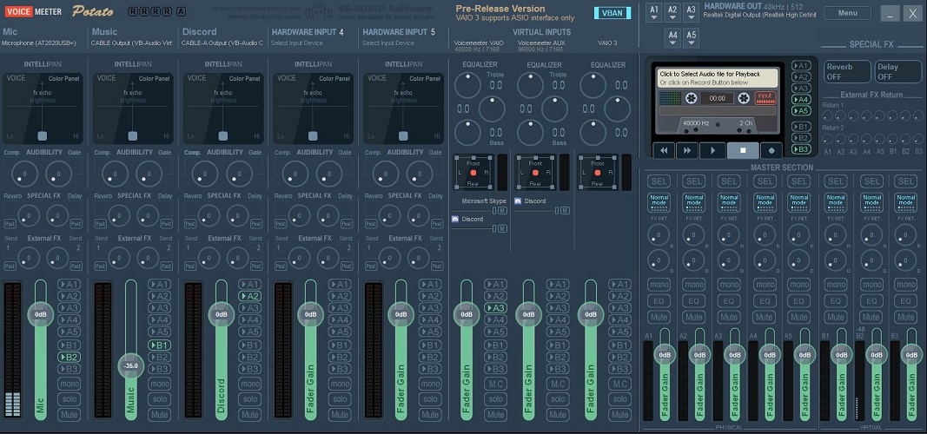The width and height of the screenshot is (927, 434).
Task: Open EQ on the A2 master bus
Action: pos(693,301)
